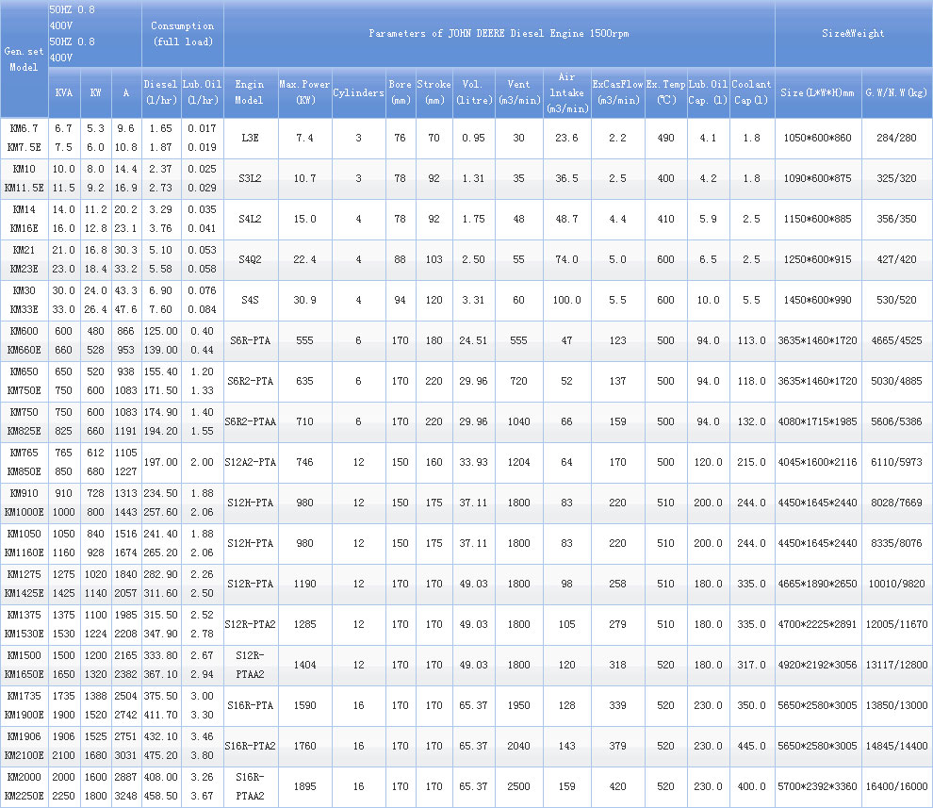Click the KVA column header
This screenshot has height=808, width=933.
click(63, 92)
